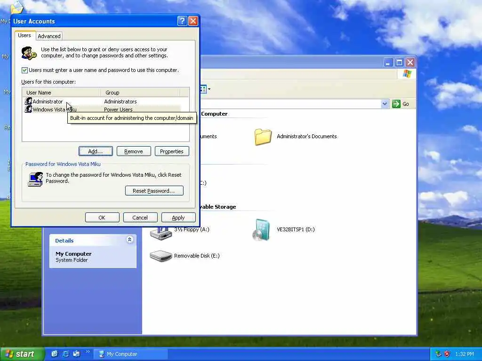Click the red security shield tray icon
Screen dimensions: 482x361
tap(447, 354)
